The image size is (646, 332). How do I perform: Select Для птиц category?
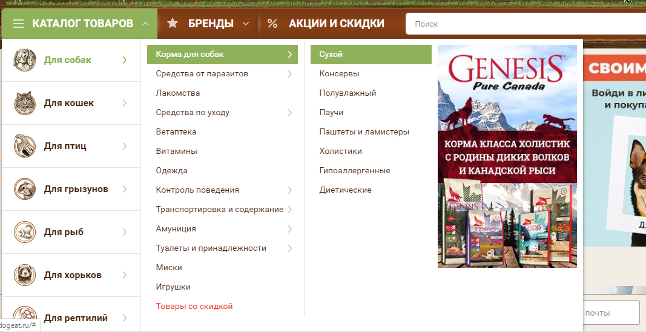pyautogui.click(x=71, y=146)
